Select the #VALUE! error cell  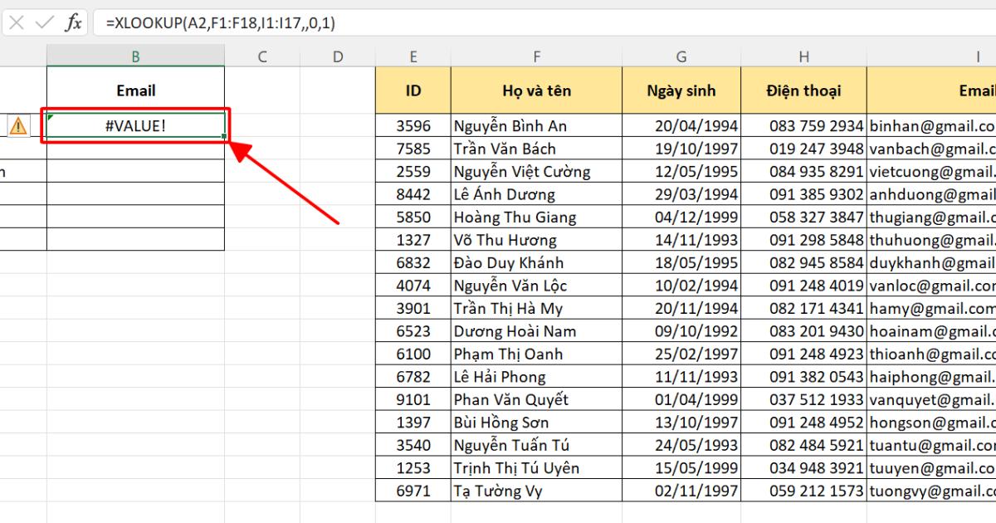pyautogui.click(x=135, y=125)
